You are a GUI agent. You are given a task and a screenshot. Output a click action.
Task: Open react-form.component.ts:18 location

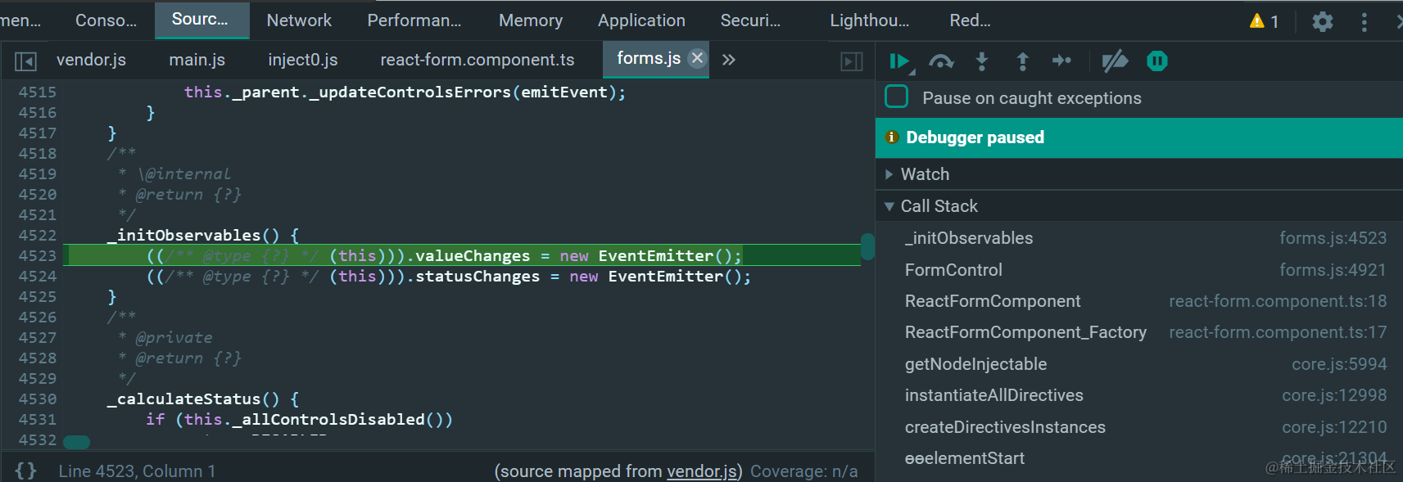pyautogui.click(x=1278, y=301)
